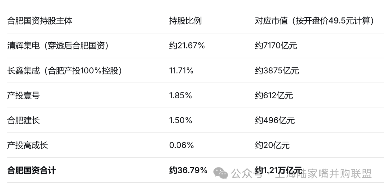The image size is (384, 189).
Task: Select the 持股比例 column header
Action: coord(185,21)
